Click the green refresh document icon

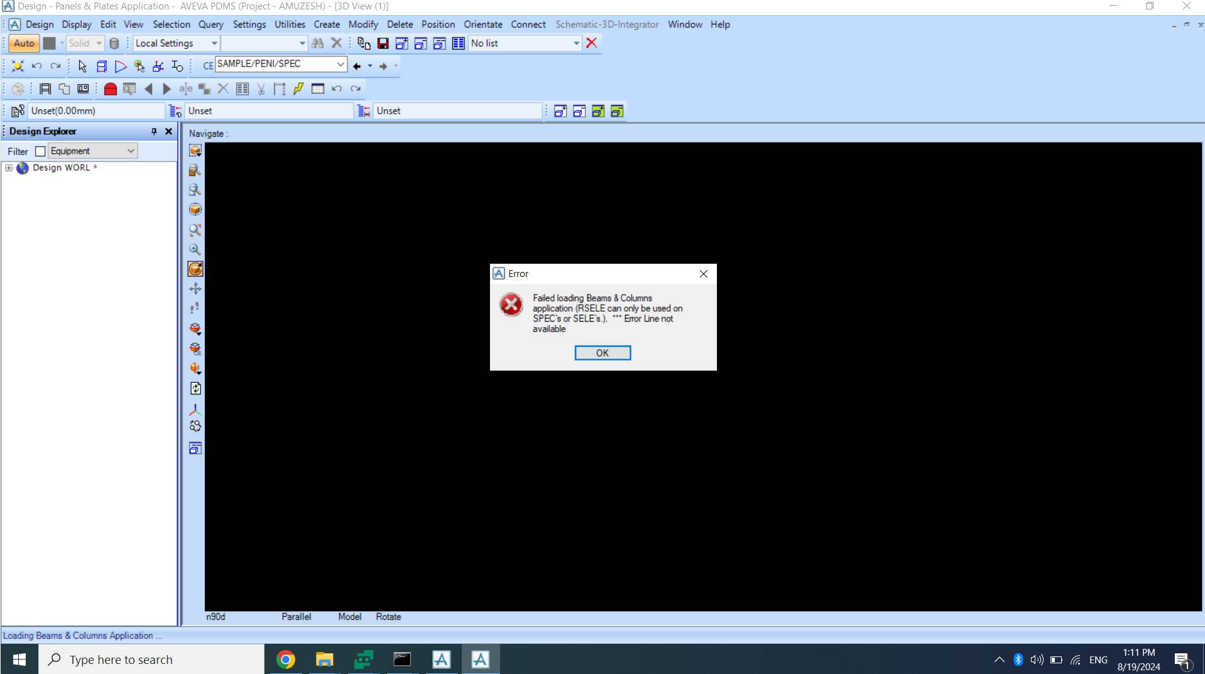point(195,388)
